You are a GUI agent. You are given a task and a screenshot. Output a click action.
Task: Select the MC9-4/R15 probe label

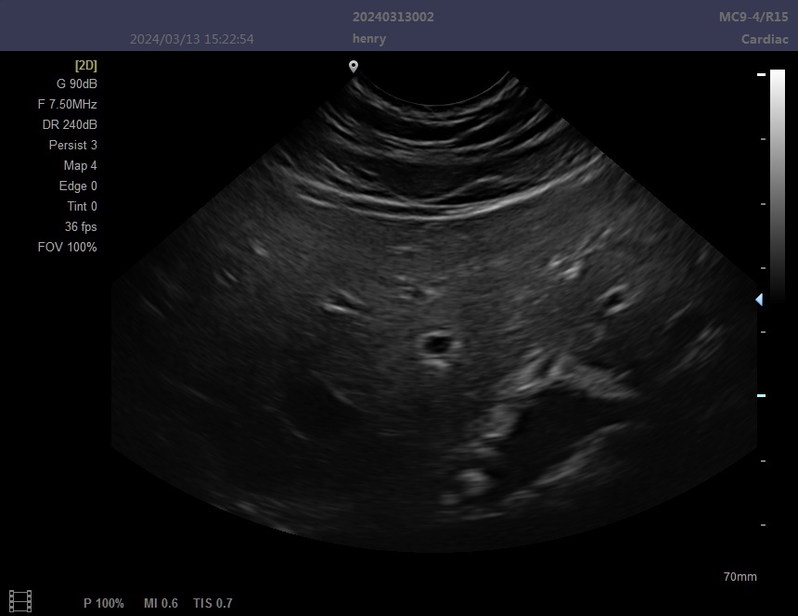[x=753, y=18]
